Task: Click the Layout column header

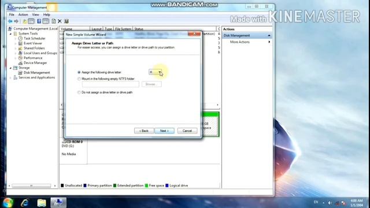Action: [97, 29]
